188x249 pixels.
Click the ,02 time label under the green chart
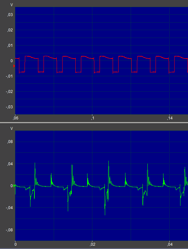92,244
